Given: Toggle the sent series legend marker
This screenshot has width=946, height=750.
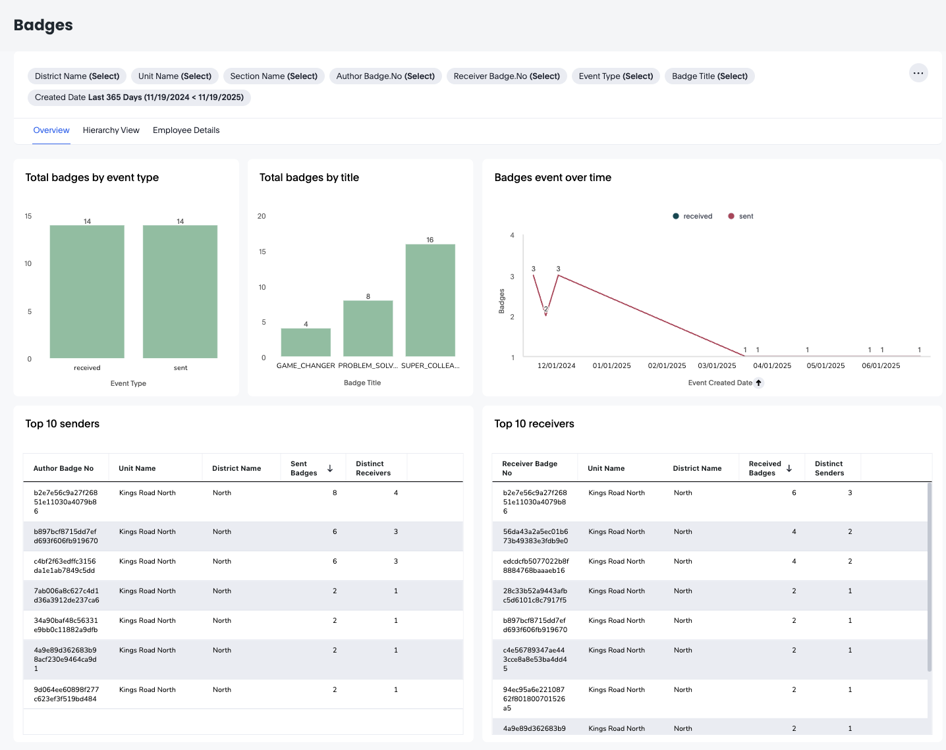Looking at the screenshot, I should (731, 217).
